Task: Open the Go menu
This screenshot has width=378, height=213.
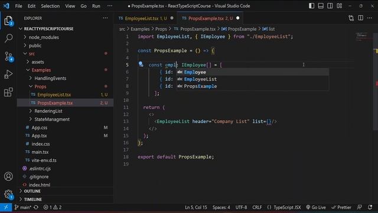Action: point(83,6)
